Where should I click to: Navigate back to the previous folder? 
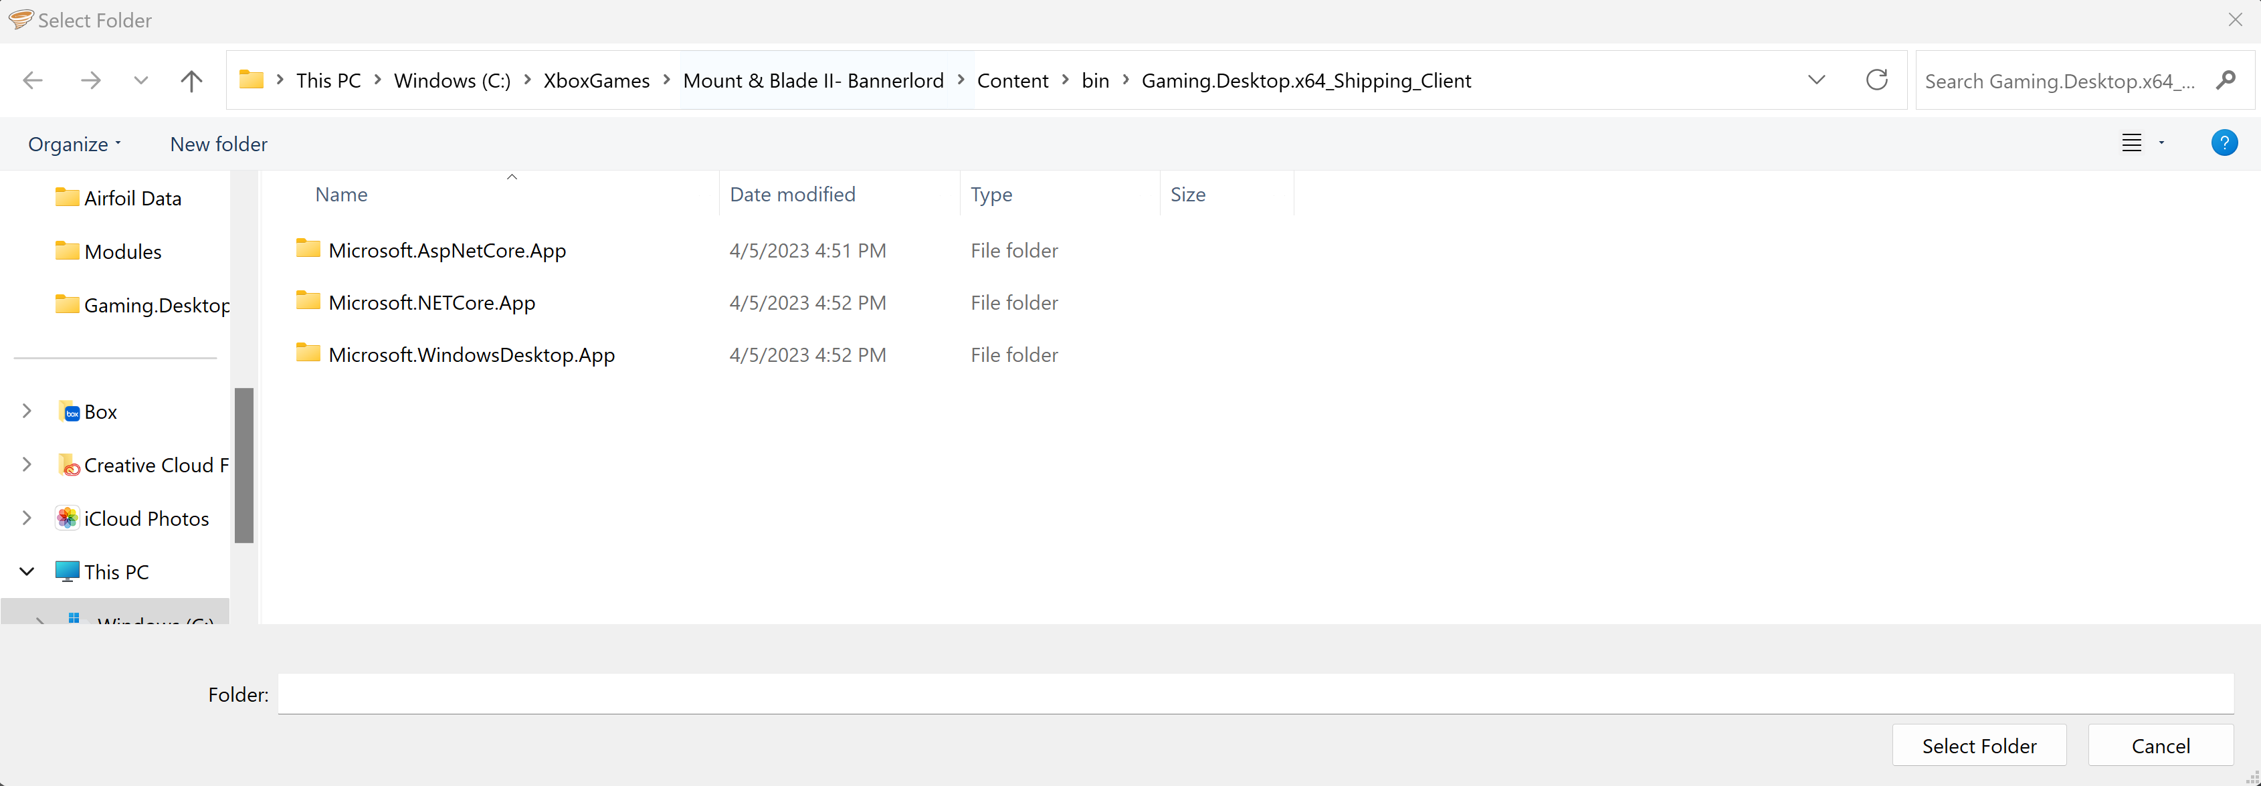coord(33,80)
